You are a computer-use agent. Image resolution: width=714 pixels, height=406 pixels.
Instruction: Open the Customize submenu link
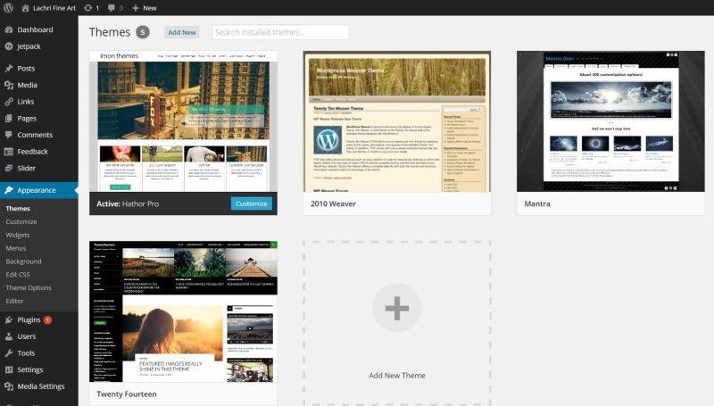(x=21, y=221)
